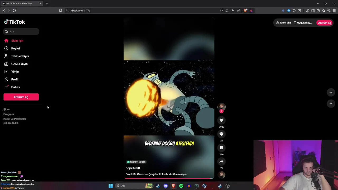Open Brave Shields lion icon
The image size is (338, 190).
[246, 11]
